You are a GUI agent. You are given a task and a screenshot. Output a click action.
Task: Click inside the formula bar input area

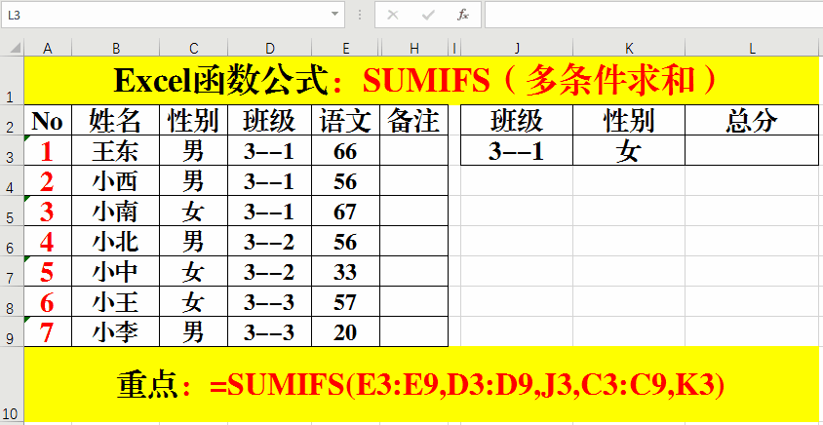pyautogui.click(x=653, y=15)
